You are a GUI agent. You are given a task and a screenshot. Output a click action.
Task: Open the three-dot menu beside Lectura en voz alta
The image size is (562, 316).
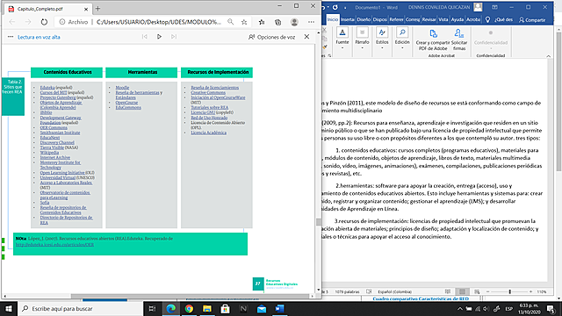[11, 37]
